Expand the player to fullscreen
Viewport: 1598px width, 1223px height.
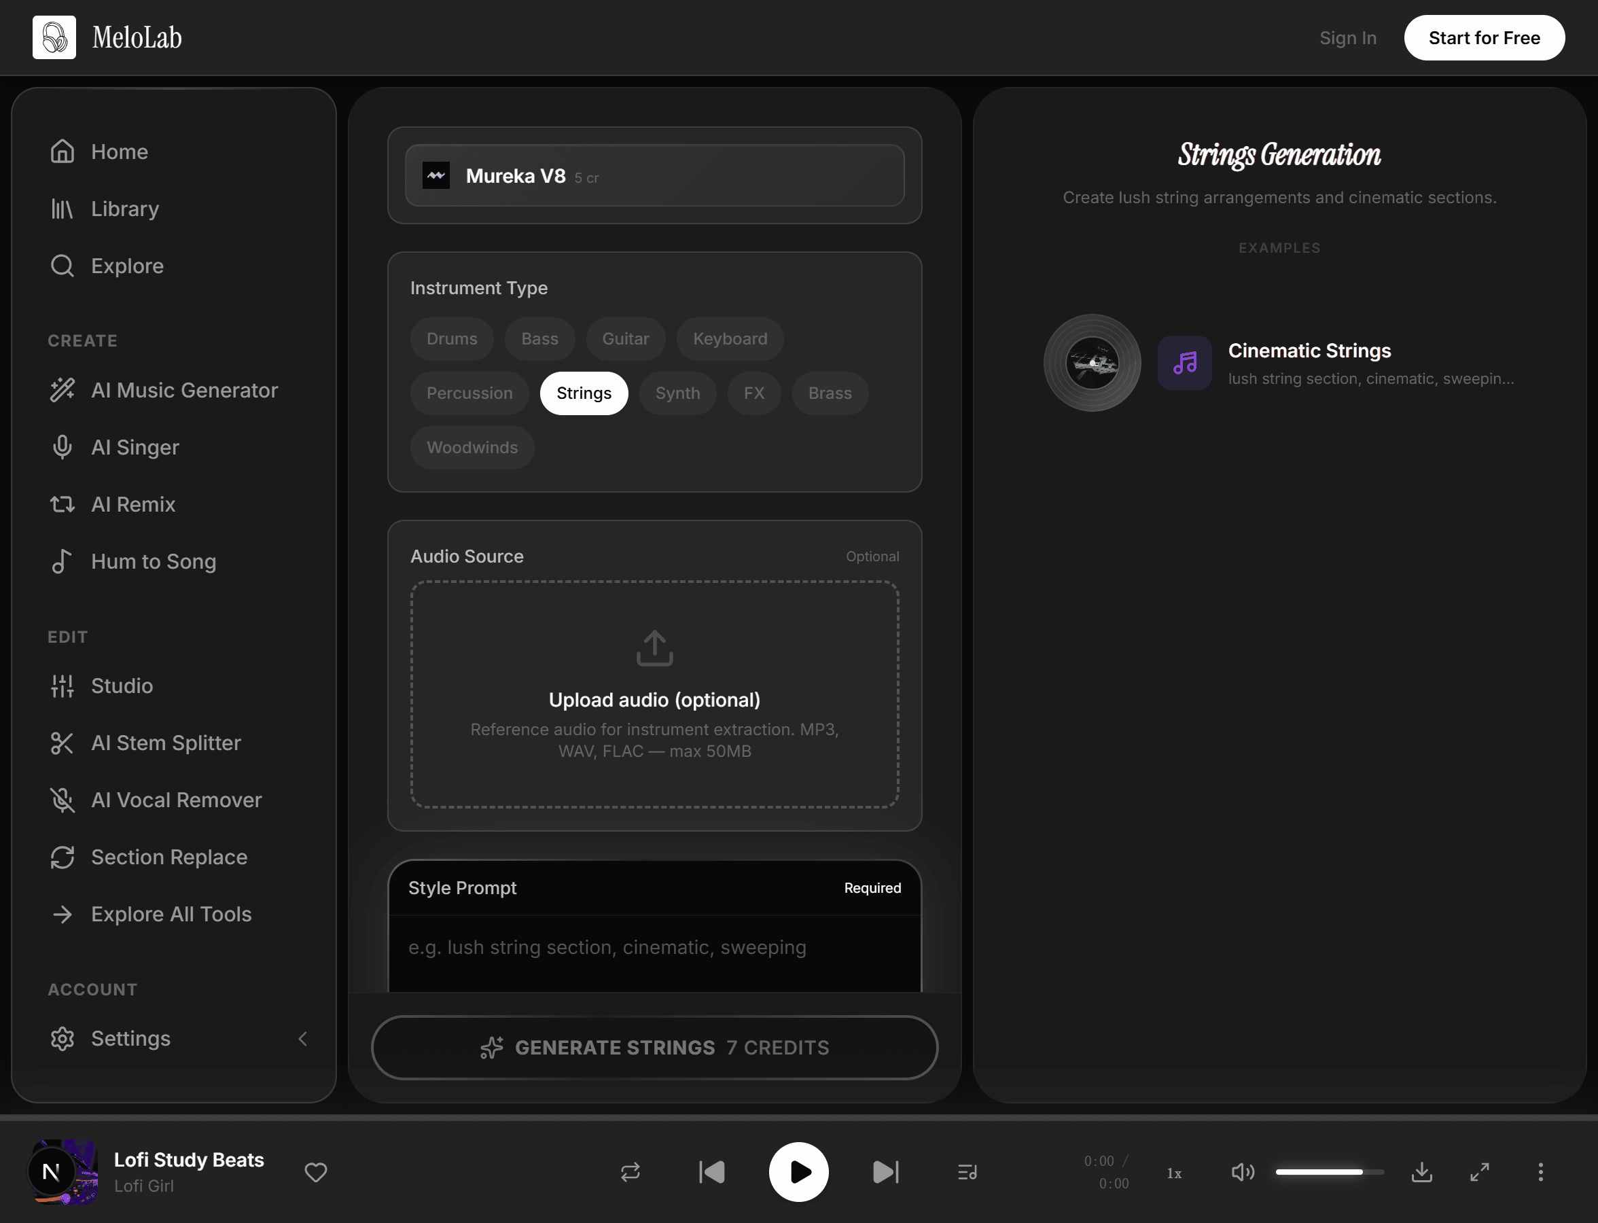pyautogui.click(x=1479, y=1172)
